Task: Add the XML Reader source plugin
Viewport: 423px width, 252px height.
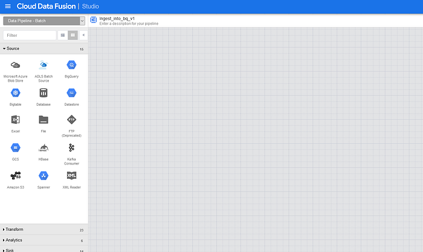Action: click(71, 180)
